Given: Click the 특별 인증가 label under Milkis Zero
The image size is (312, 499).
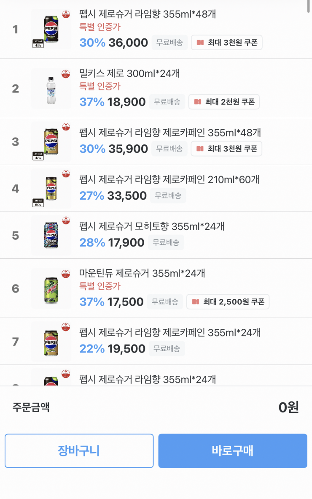Looking at the screenshot, I should pyautogui.click(x=100, y=86).
